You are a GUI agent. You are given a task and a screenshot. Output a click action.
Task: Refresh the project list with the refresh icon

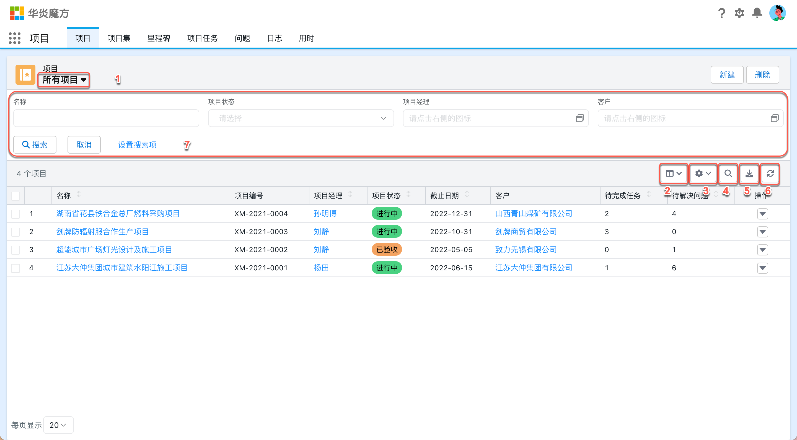click(770, 174)
